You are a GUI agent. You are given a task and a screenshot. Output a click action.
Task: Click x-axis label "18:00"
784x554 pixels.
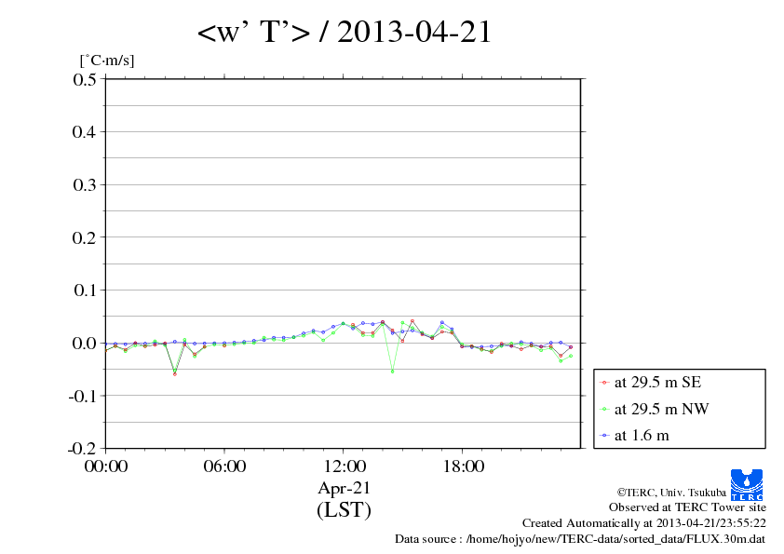463,466
